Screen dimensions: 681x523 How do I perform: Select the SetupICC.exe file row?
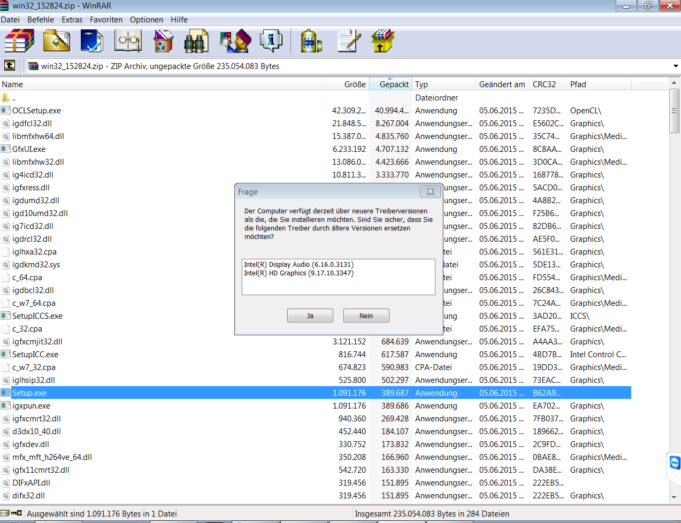point(316,355)
